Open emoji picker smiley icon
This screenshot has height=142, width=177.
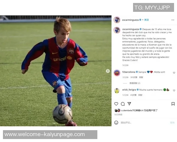[x=116, y=122]
